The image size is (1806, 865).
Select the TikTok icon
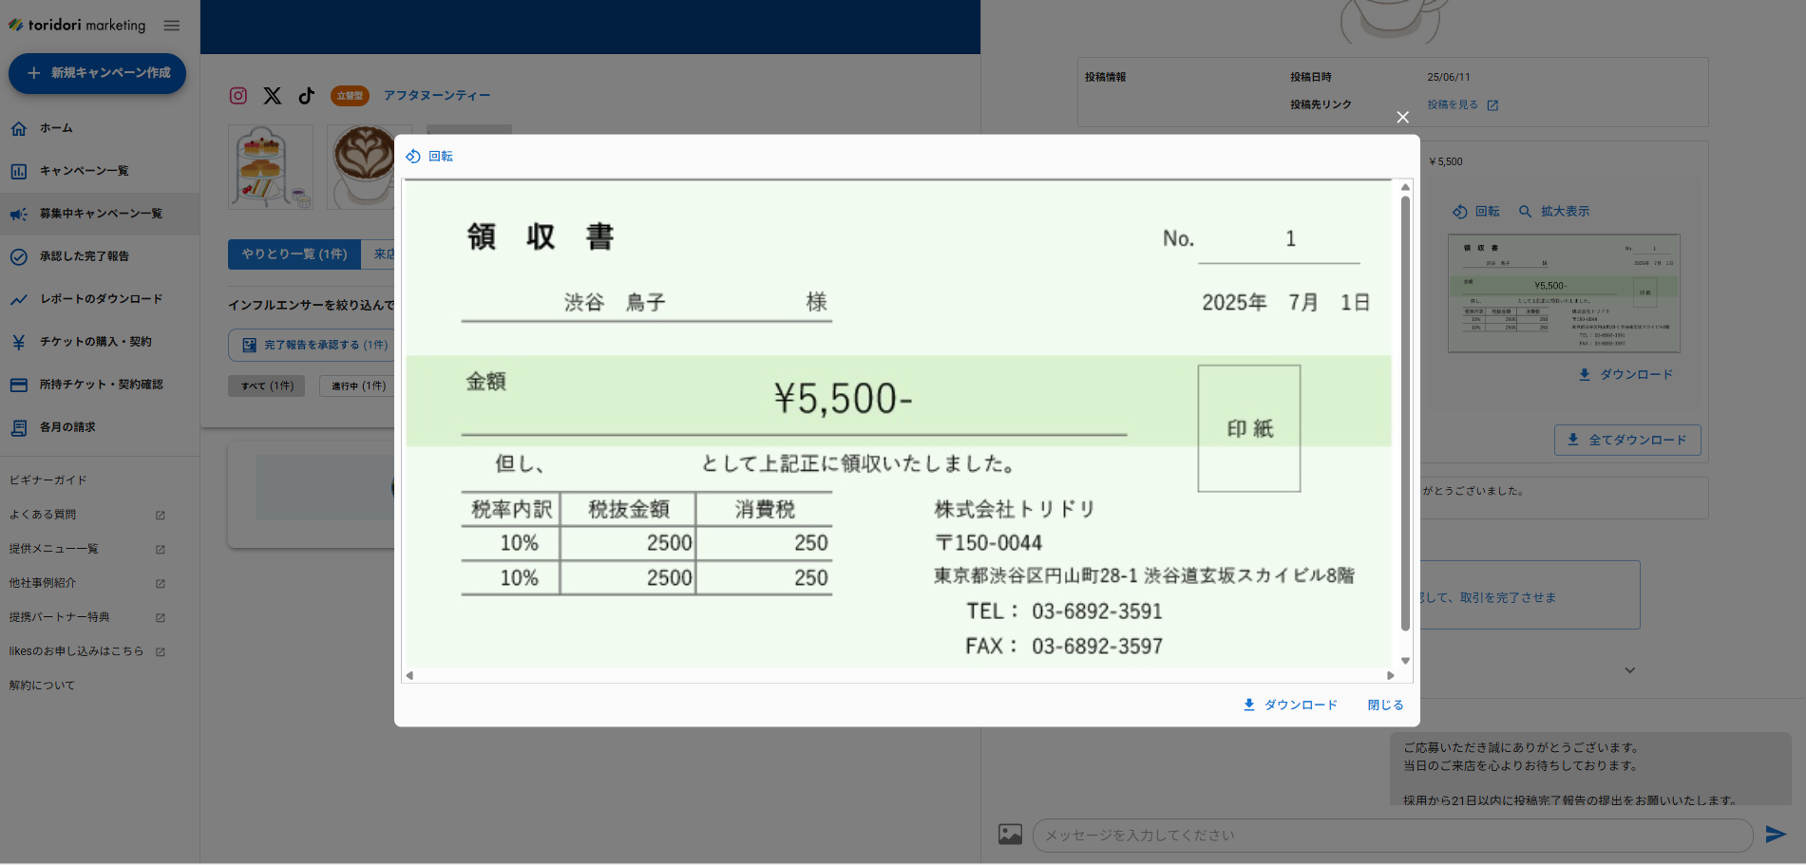point(305,95)
